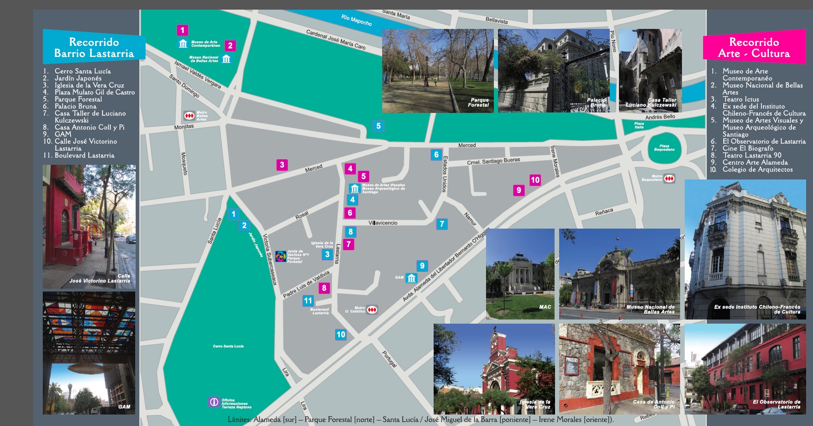This screenshot has height=426, width=813.
Task: Click magenta marker 8 on Padre Luis de Valdivia
Action: pyautogui.click(x=324, y=288)
